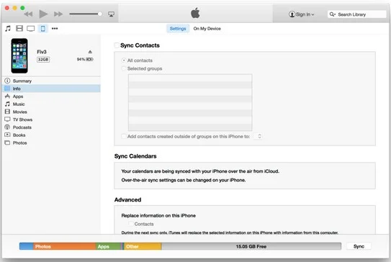Select Info in the device sidebar
The width and height of the screenshot is (391, 262).
click(x=51, y=89)
